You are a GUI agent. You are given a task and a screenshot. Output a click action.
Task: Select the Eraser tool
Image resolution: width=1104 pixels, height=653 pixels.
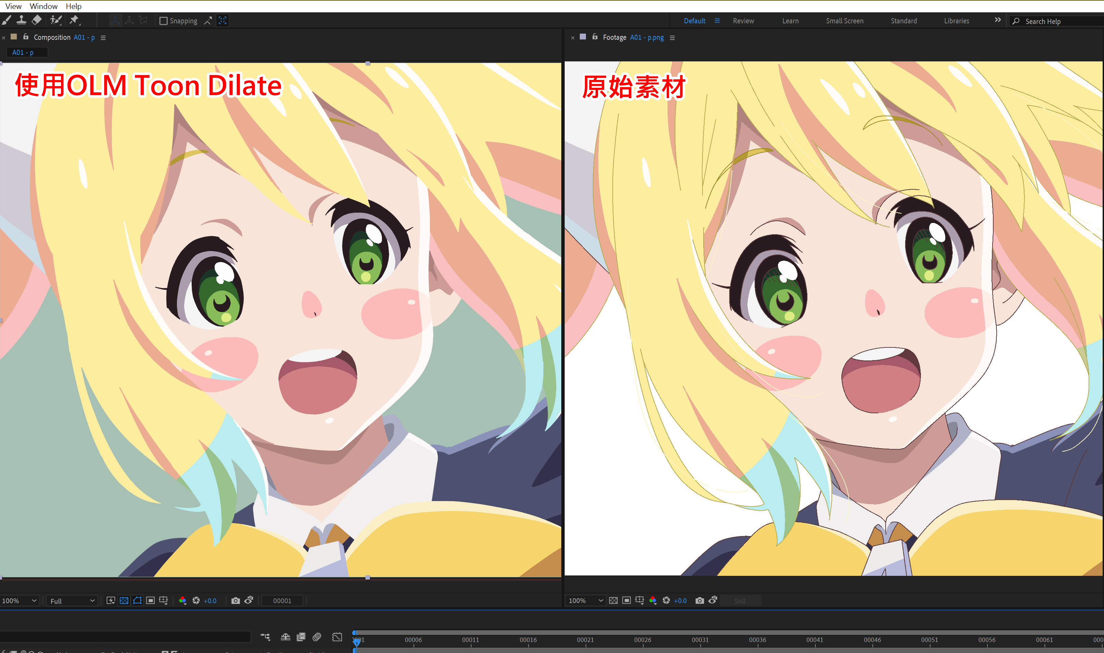tap(37, 20)
